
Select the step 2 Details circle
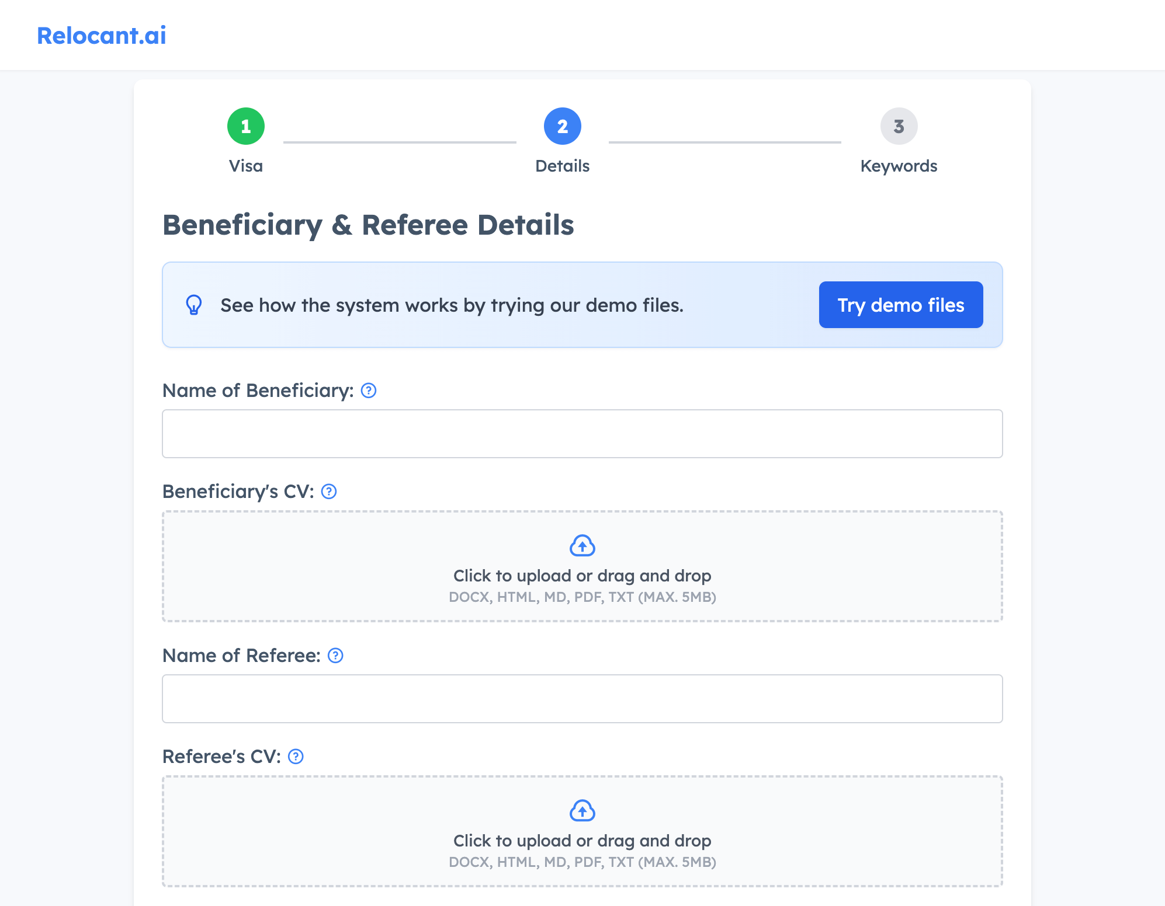point(563,126)
